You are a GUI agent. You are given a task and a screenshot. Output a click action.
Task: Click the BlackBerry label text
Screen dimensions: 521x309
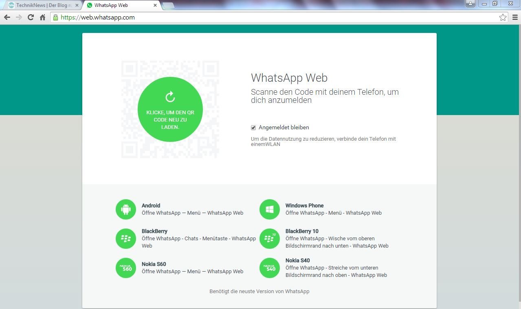pos(154,231)
